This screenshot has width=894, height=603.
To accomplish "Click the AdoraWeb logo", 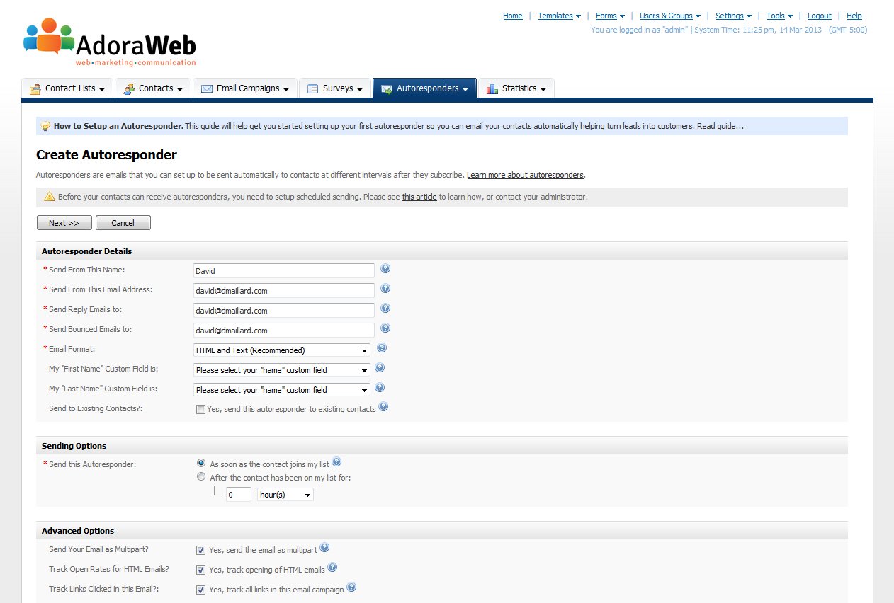I will tap(110, 42).
